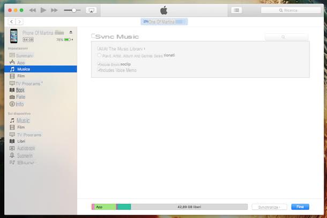Go forward with the right chevron
Viewport: 327px width, 218px height.
(19, 21)
